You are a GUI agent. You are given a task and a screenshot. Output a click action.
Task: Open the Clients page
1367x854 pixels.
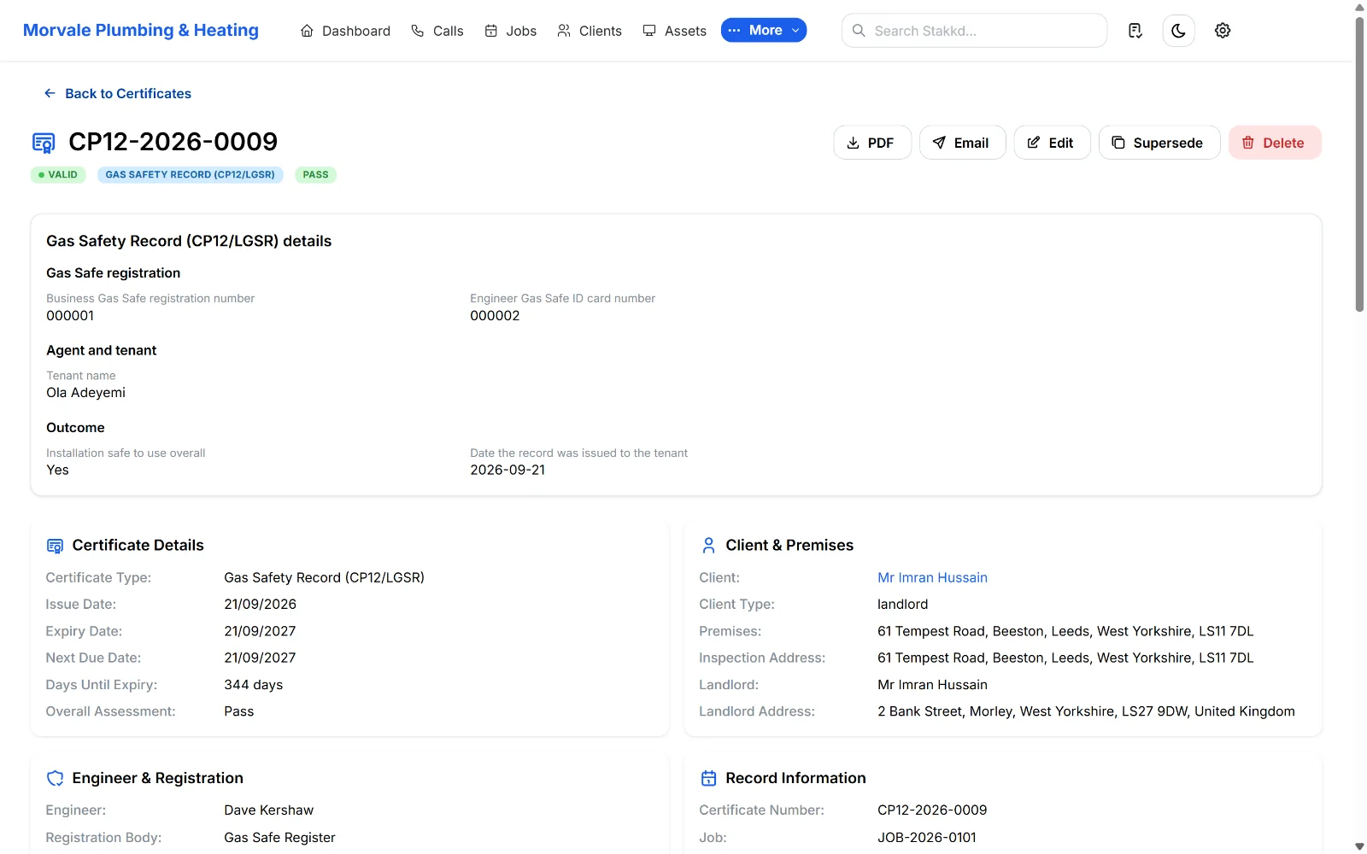(x=589, y=31)
